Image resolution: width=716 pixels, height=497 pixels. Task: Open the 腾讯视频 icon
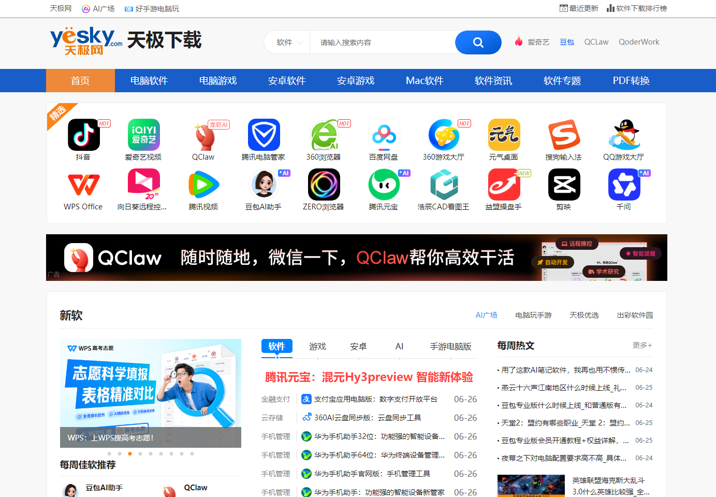pos(203,184)
